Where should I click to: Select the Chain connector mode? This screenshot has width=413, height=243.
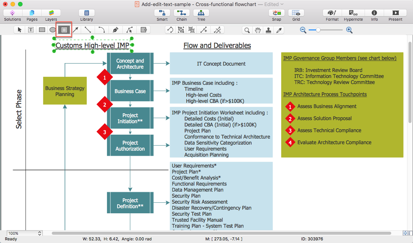click(181, 15)
